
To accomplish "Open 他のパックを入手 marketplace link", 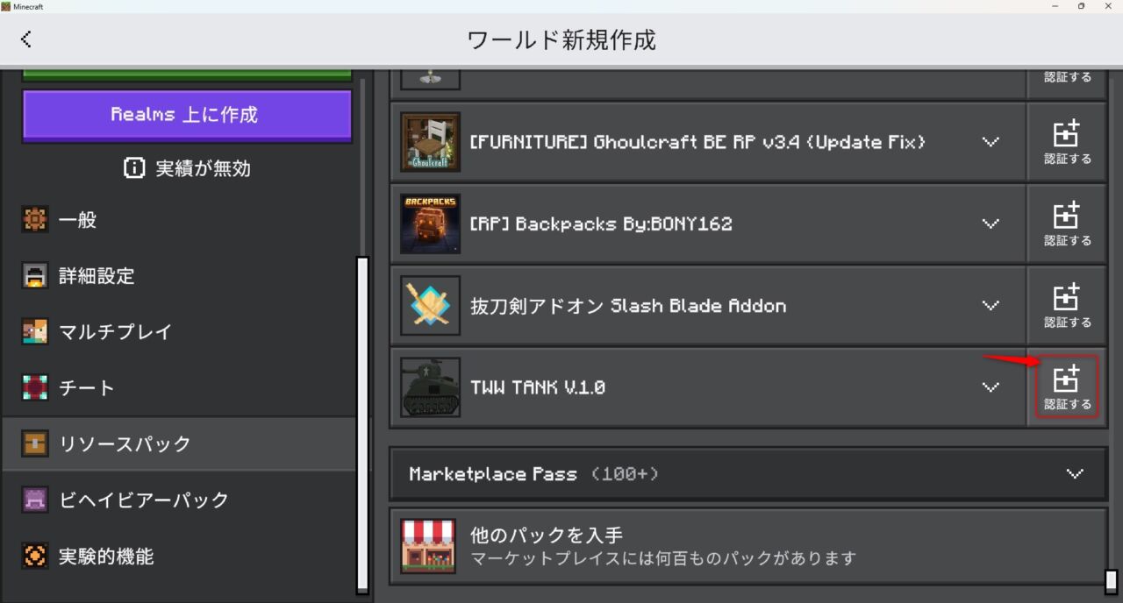I will pos(748,546).
